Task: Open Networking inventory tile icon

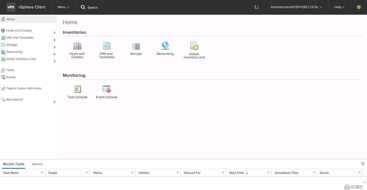Action: 165,46
